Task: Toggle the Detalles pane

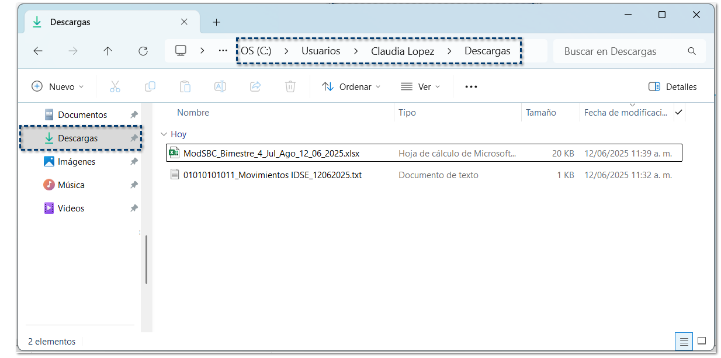Action: (x=673, y=86)
